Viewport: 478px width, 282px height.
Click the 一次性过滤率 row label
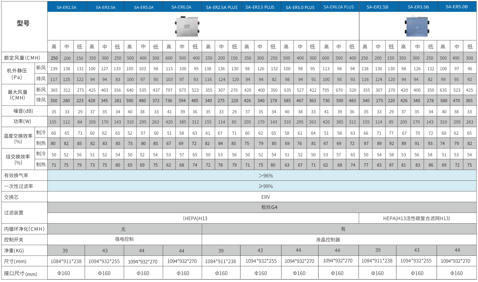click(x=18, y=186)
